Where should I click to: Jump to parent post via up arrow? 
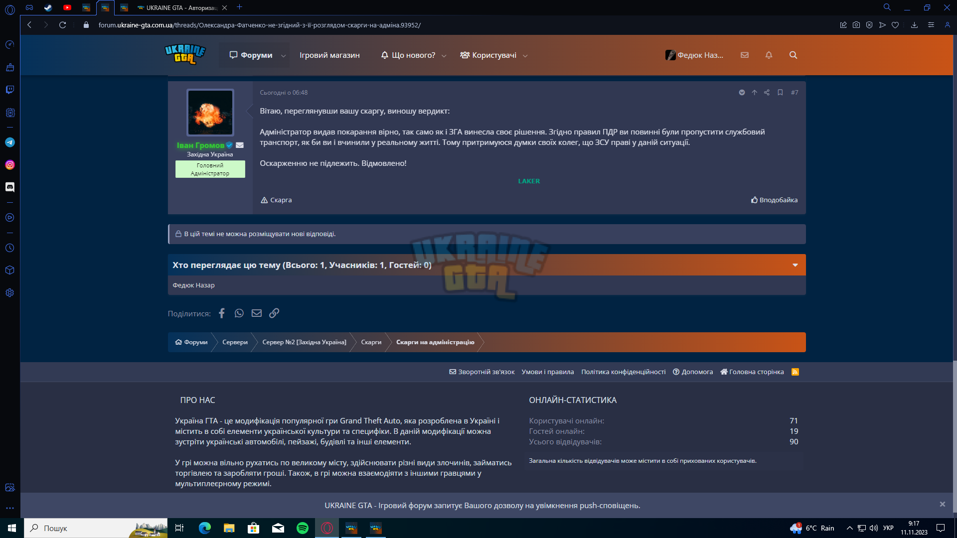(754, 93)
